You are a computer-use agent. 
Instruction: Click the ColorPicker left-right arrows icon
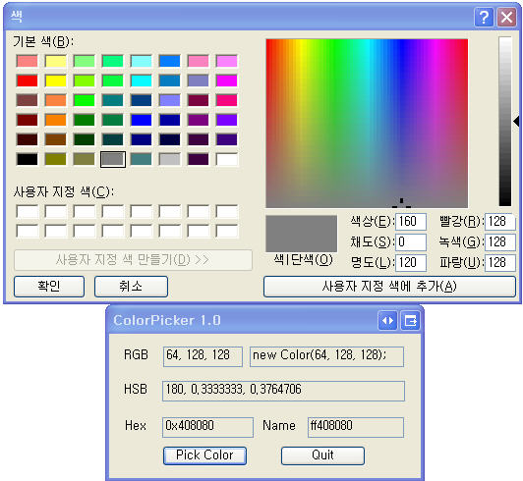(387, 321)
